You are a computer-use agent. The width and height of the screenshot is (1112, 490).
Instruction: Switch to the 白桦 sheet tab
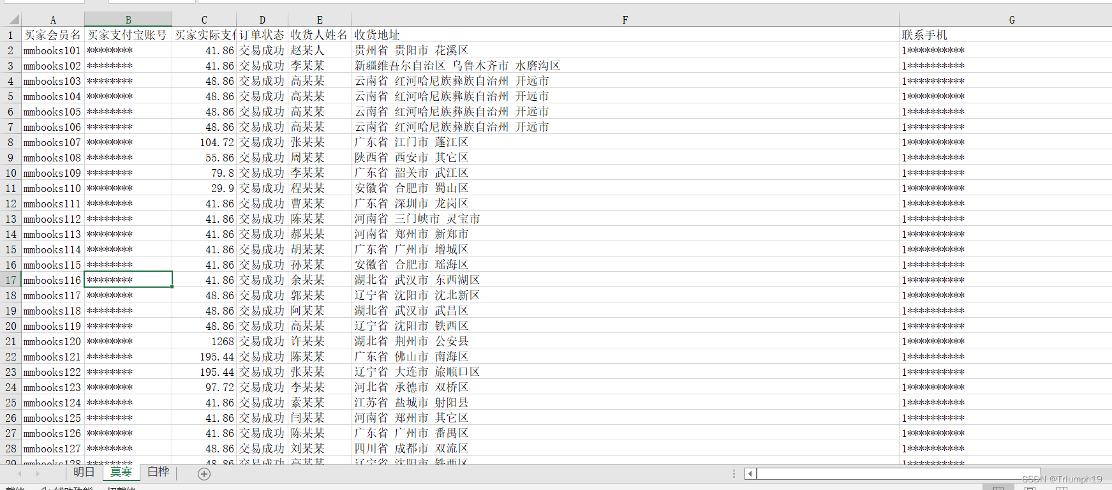158,472
